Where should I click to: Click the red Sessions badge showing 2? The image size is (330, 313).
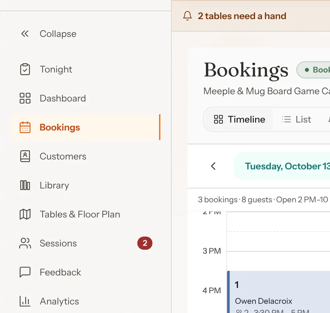(145, 243)
